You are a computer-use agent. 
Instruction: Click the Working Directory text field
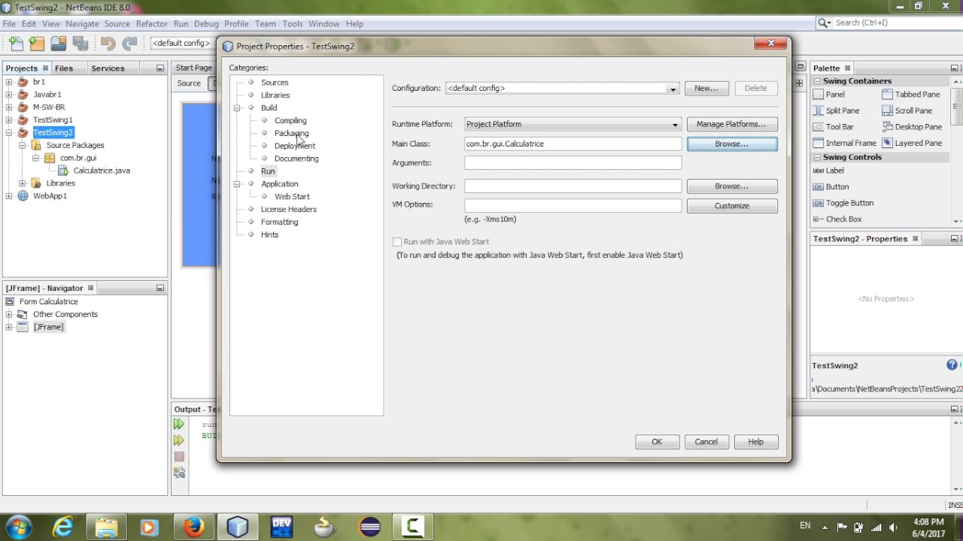pos(573,186)
